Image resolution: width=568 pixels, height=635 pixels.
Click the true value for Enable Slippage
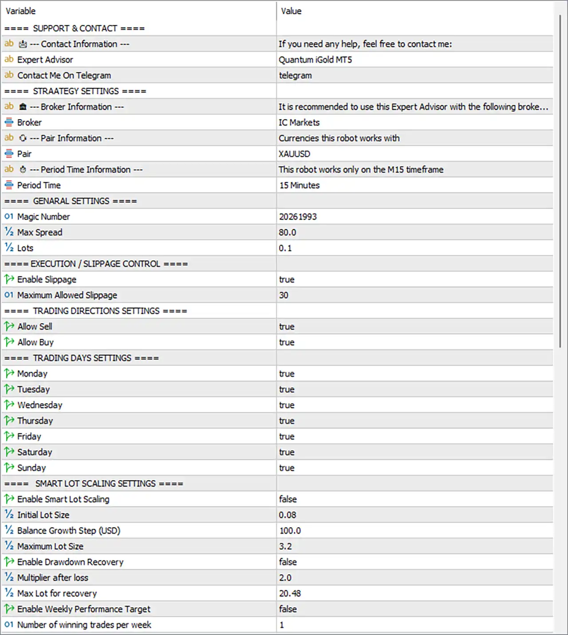tap(287, 280)
